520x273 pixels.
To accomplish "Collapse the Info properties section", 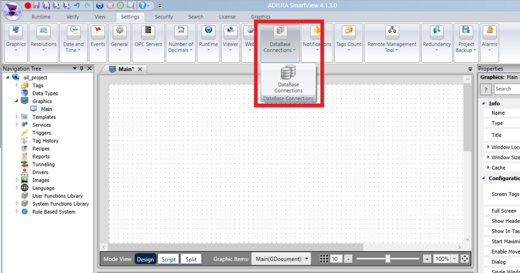I will click(x=483, y=104).
